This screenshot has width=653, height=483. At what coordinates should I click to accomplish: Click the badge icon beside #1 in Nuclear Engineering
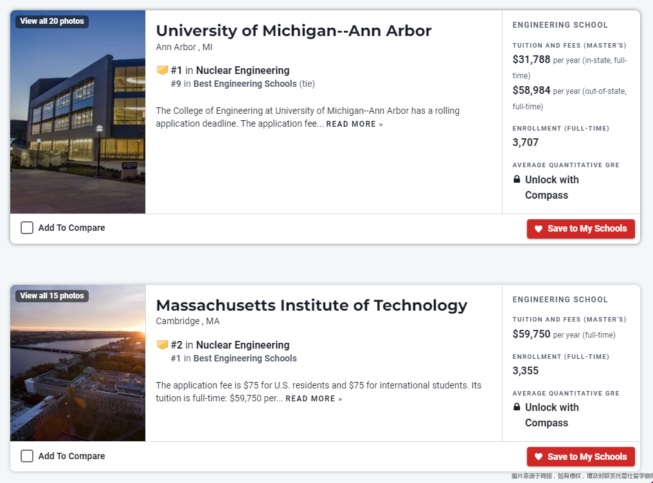(x=162, y=70)
